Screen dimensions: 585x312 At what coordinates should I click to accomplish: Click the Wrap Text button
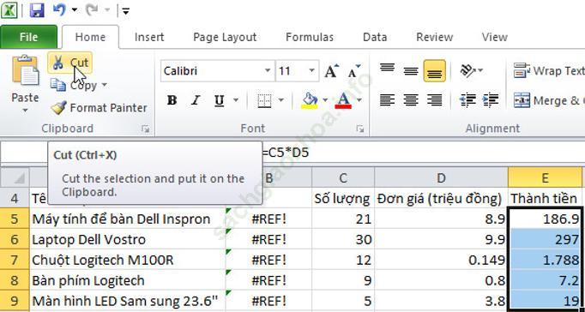click(x=548, y=70)
